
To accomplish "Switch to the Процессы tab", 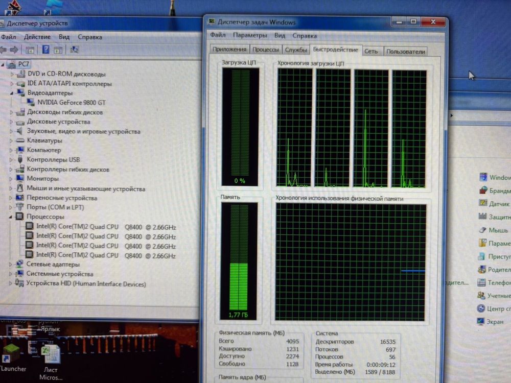I will (x=266, y=50).
